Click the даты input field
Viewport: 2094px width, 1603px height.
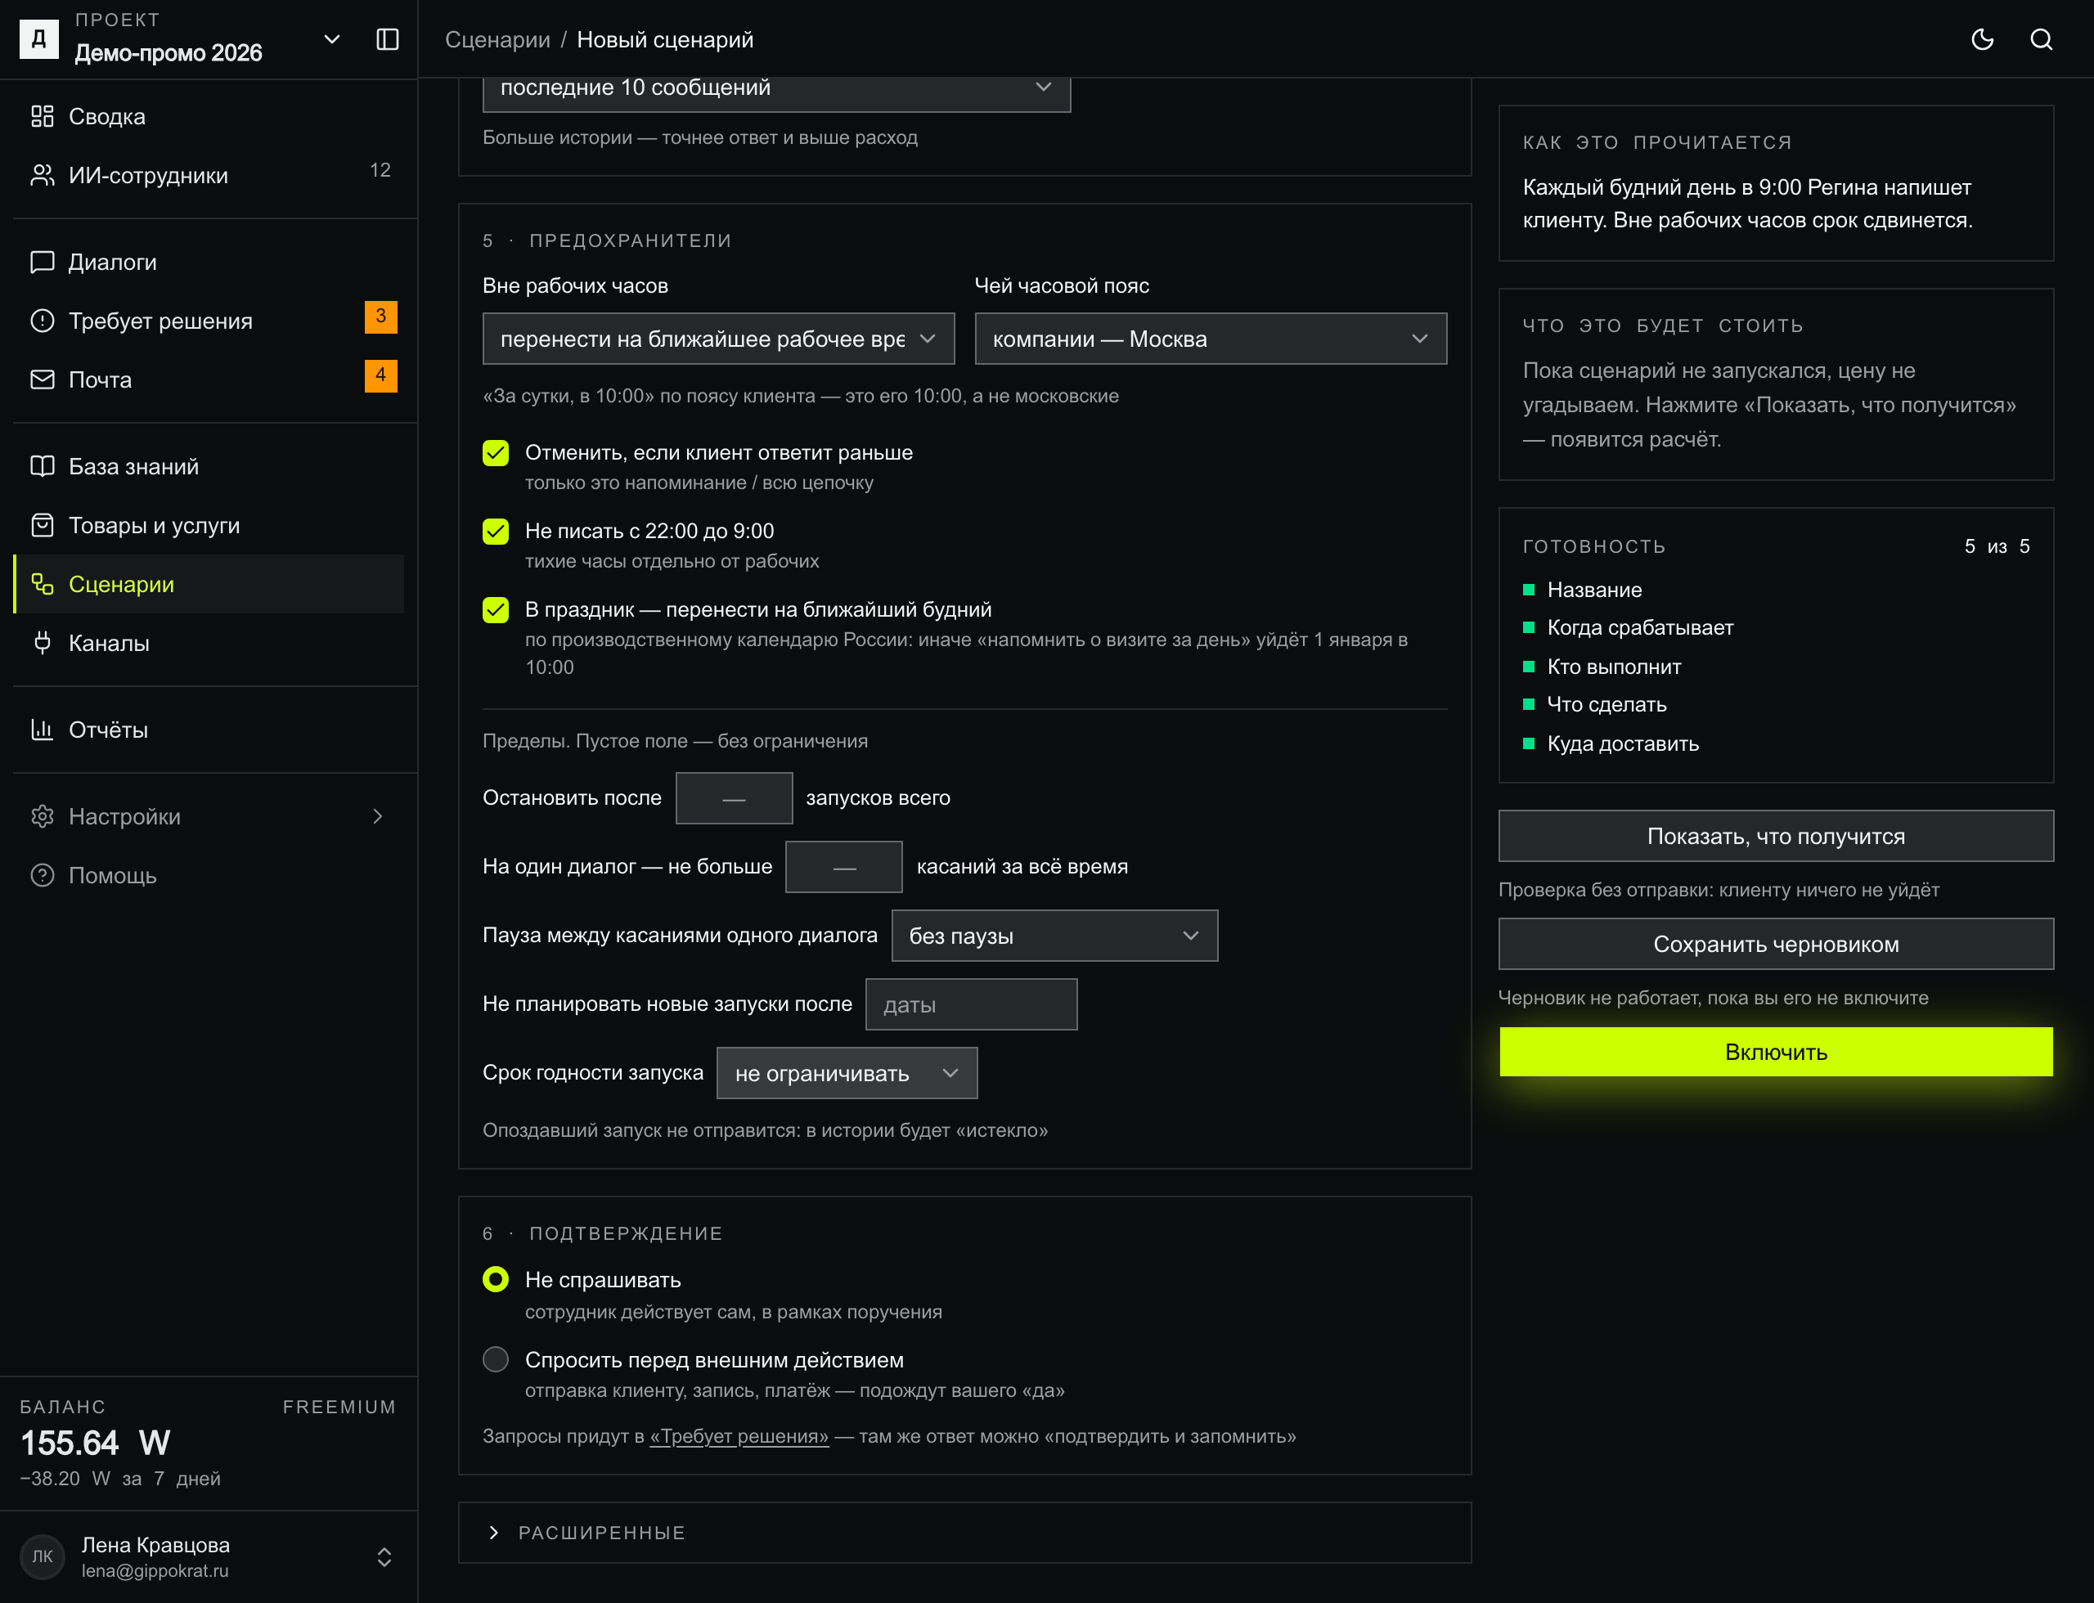(x=972, y=1004)
